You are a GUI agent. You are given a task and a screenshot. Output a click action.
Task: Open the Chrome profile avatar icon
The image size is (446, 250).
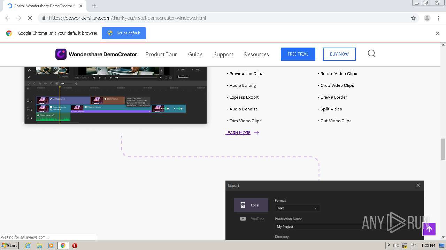pyautogui.click(x=427, y=18)
